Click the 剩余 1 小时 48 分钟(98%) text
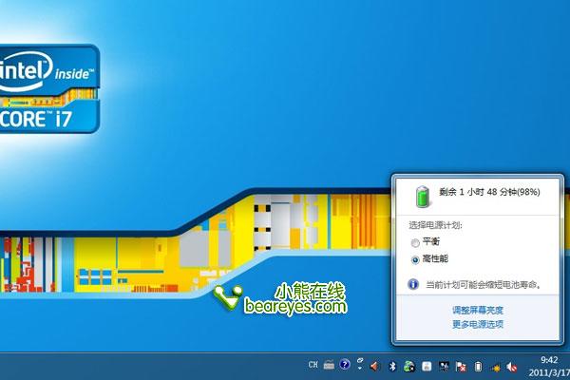 (489, 192)
